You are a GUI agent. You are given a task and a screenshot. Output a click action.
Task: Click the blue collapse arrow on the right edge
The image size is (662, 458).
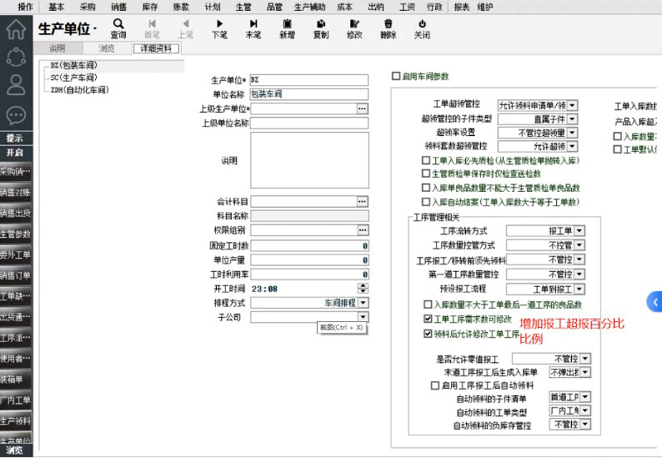click(654, 302)
